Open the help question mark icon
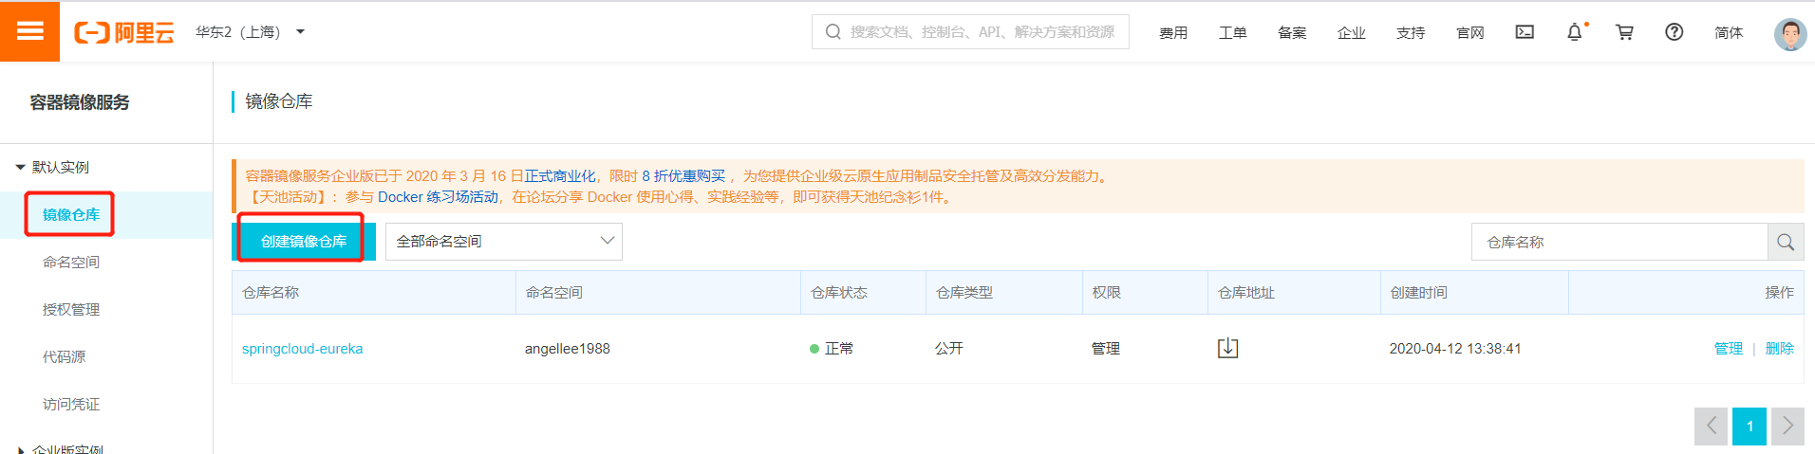This screenshot has width=1815, height=454. coord(1675,32)
